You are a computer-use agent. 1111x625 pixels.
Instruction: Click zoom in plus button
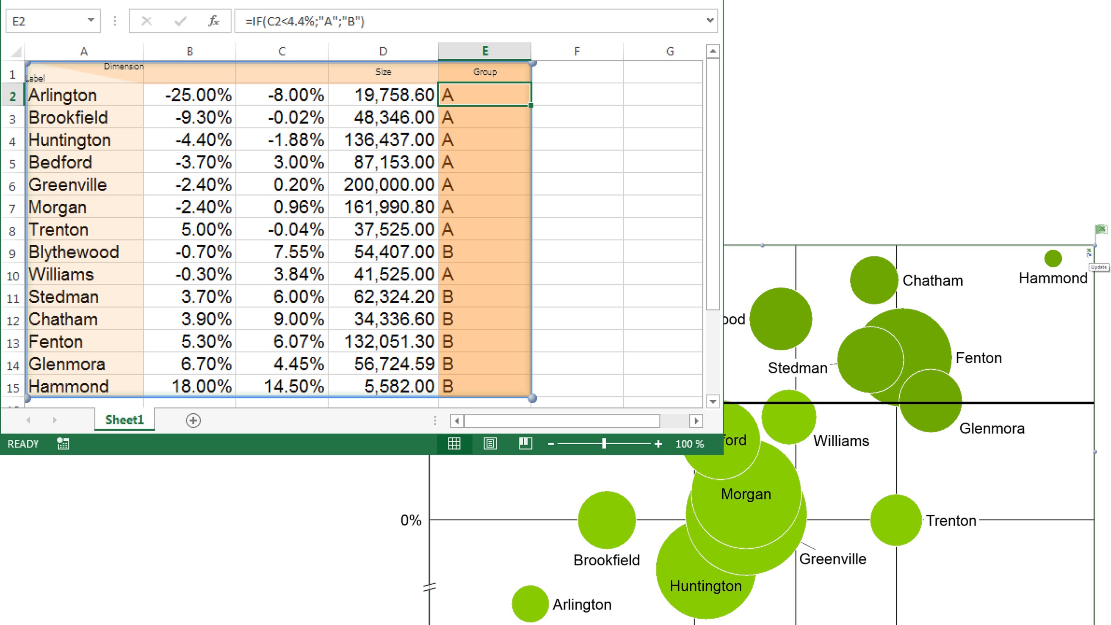tap(658, 444)
